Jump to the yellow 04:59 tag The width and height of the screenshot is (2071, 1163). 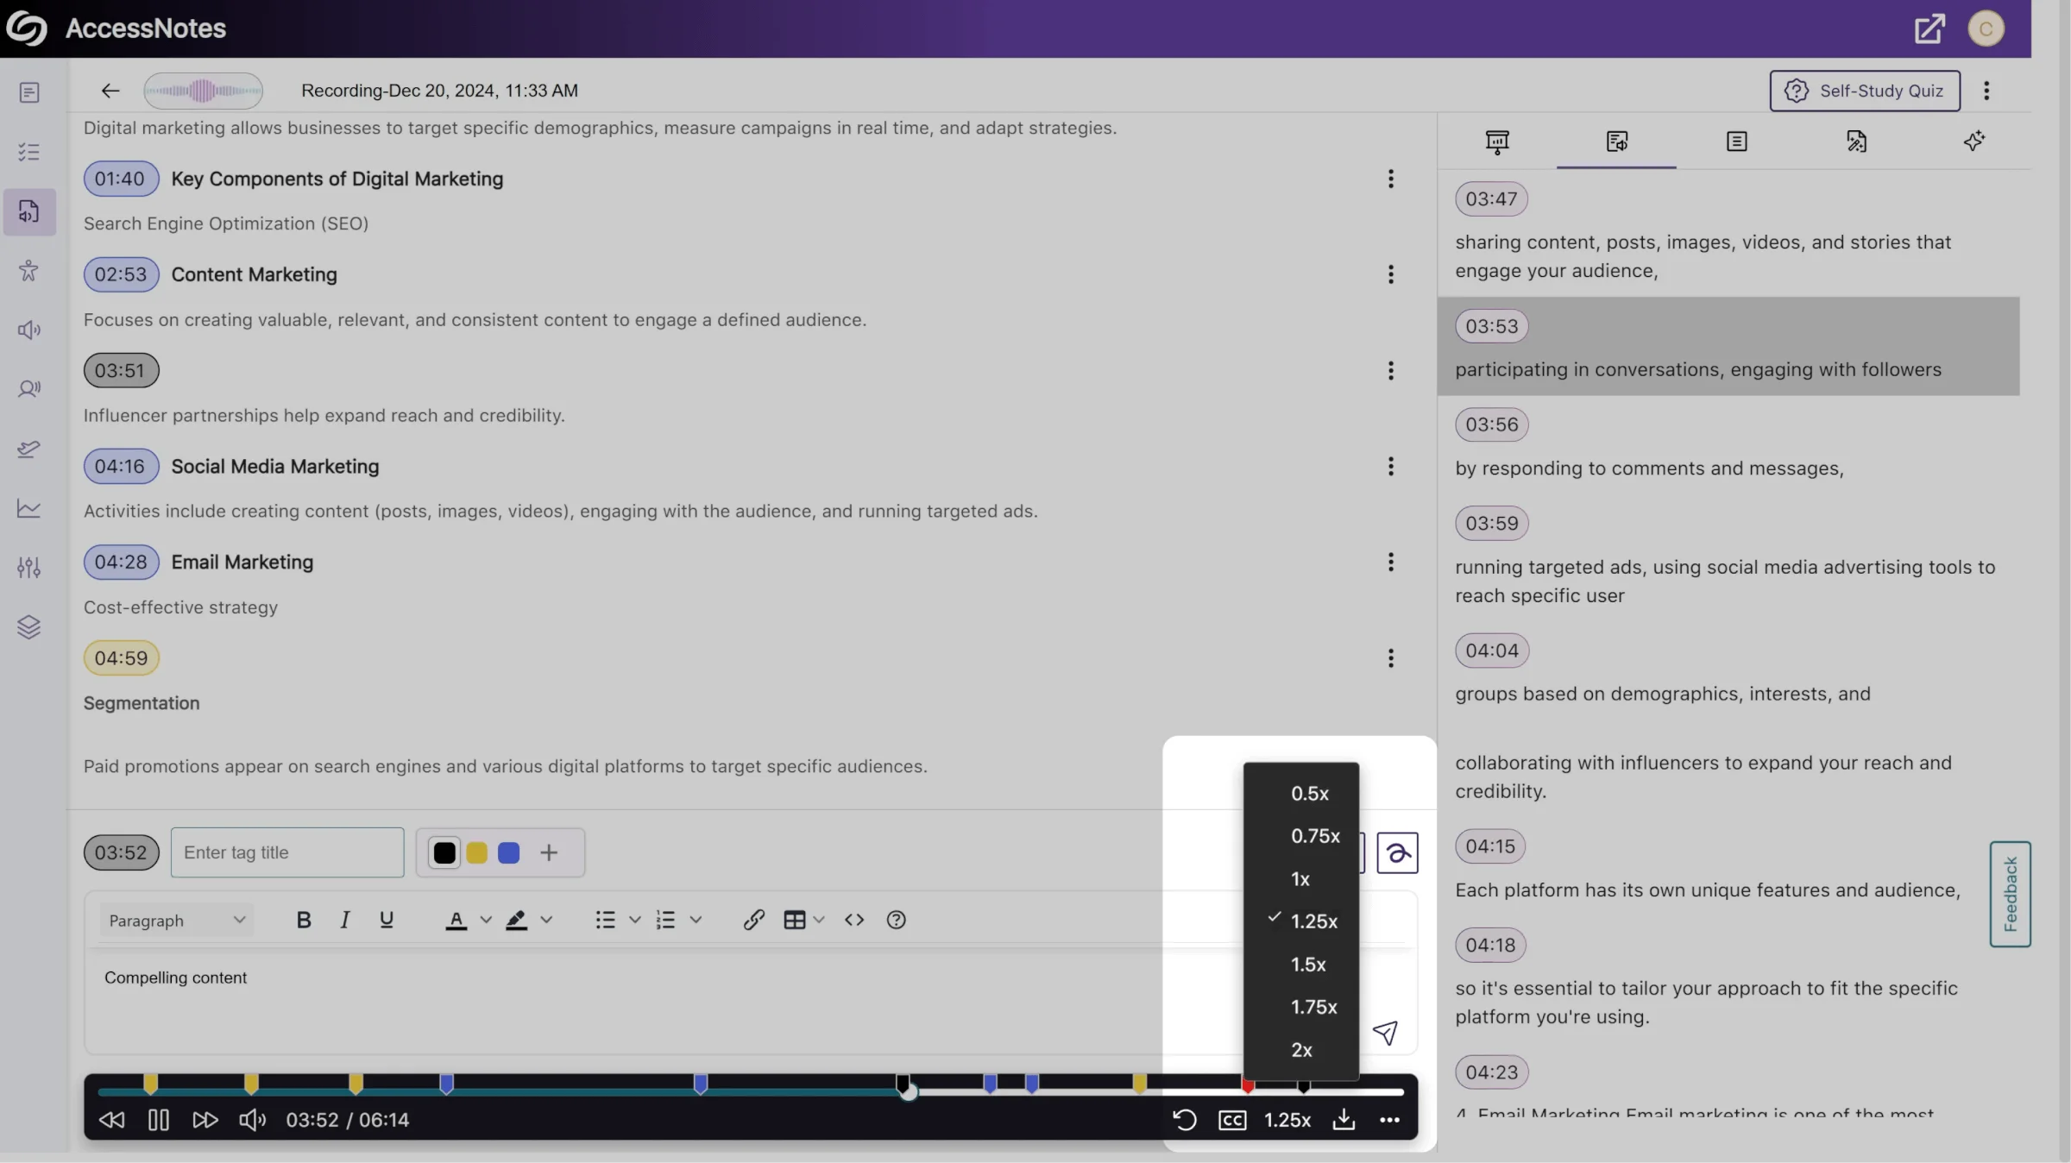[121, 657]
